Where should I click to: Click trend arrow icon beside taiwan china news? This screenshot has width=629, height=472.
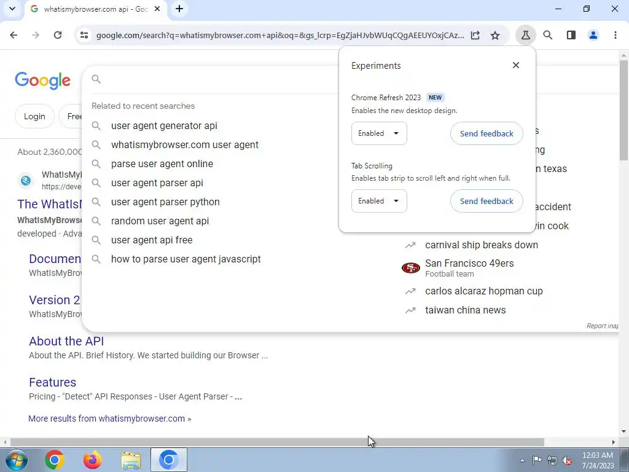coord(410,310)
